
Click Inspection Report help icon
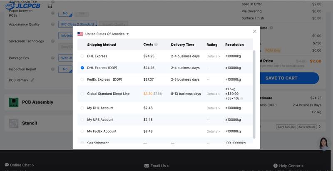coord(53,69)
